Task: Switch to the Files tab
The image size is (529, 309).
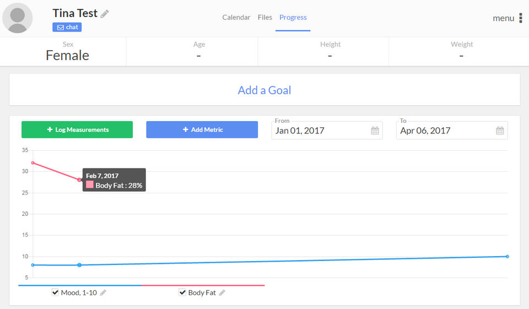Action: pyautogui.click(x=265, y=18)
